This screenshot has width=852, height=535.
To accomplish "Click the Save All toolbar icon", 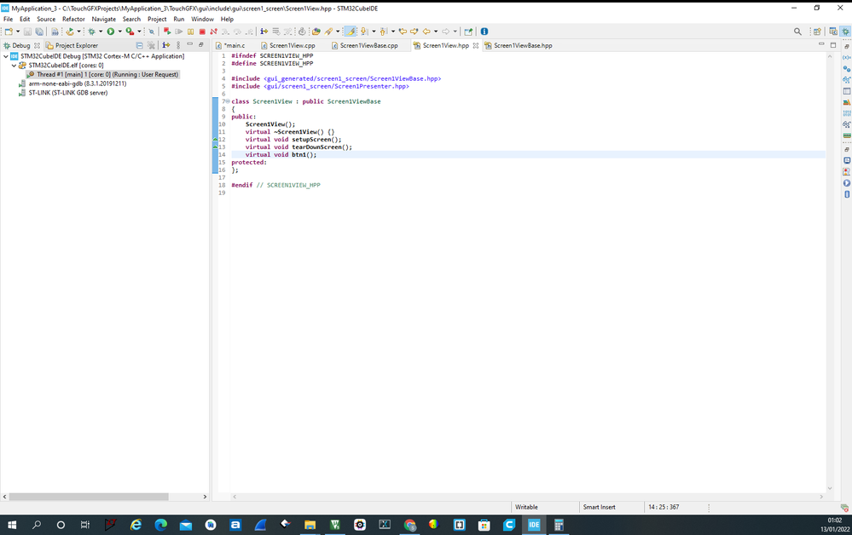I will tap(39, 32).
